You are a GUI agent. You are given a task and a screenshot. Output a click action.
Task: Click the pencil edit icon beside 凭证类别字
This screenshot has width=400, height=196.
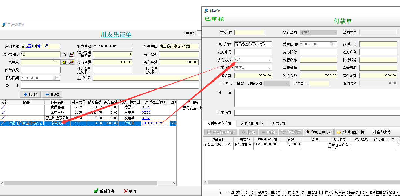pos(71,55)
